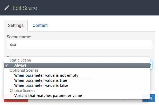The image size is (159, 106).
Task: Click the Choice Scenes group header
Action: pyautogui.click(x=22, y=91)
